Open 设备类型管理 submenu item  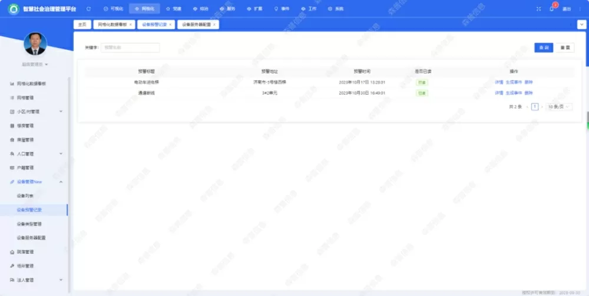tap(29, 224)
